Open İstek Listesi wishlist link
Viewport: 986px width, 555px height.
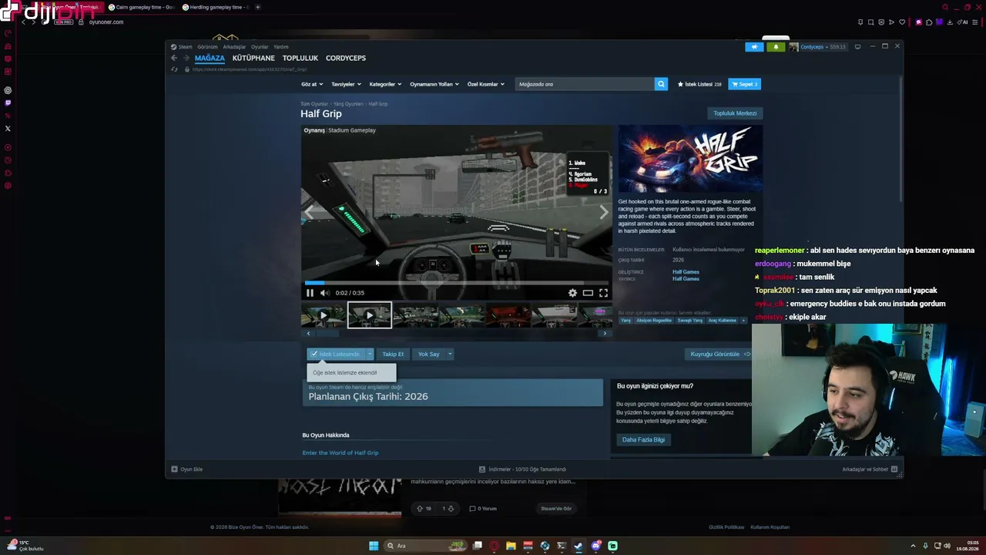tap(699, 84)
